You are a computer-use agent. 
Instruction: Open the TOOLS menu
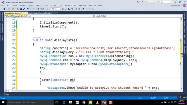53,6
